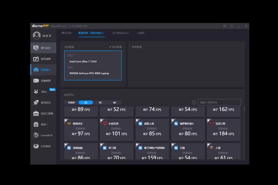Click the 184 FPS value text
The height and width of the screenshot is (185, 278).
coord(223,134)
